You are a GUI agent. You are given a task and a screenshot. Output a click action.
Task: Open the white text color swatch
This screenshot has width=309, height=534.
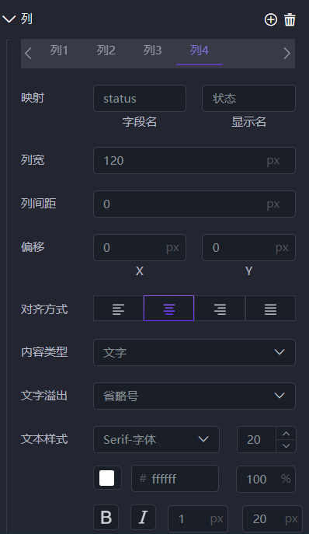tap(107, 478)
